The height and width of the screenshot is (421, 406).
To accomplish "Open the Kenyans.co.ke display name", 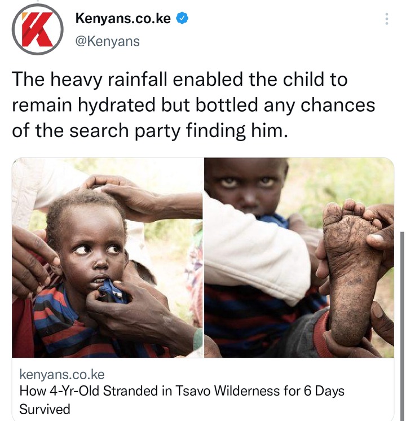I will pyautogui.click(x=123, y=19).
